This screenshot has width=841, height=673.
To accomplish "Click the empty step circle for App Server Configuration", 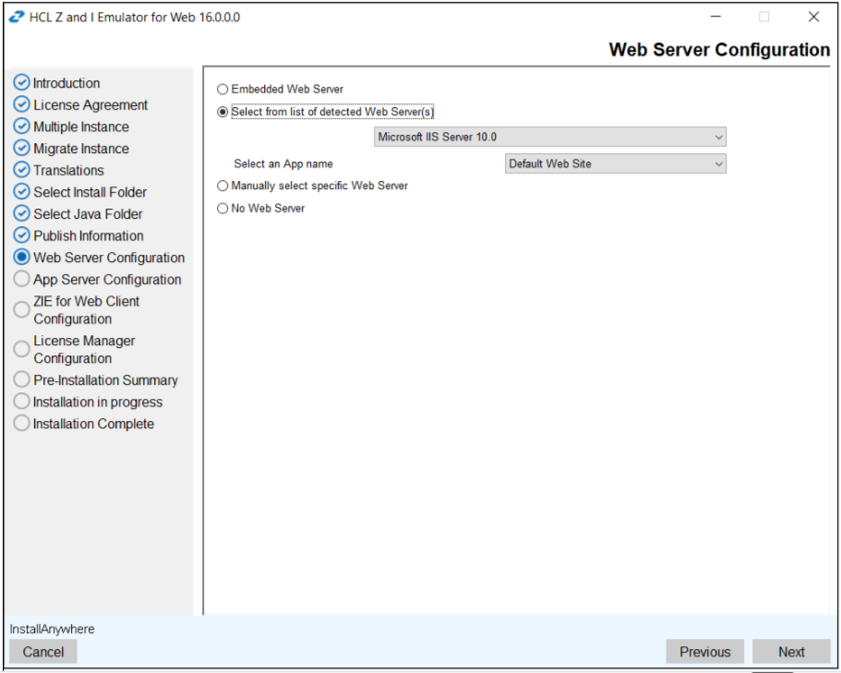I will [x=21, y=279].
